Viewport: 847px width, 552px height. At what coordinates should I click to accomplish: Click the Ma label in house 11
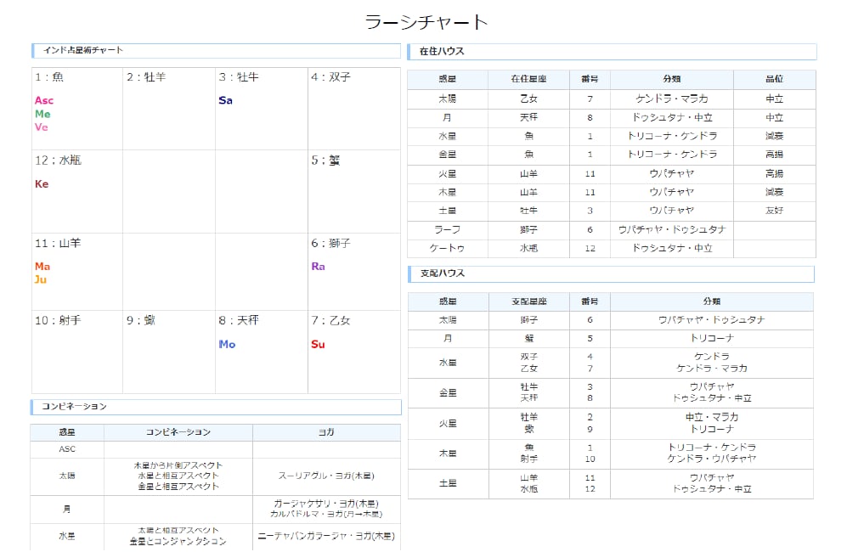[42, 267]
